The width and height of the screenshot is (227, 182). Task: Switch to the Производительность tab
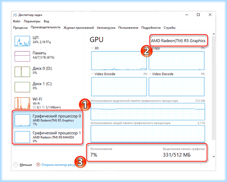coord(46,27)
